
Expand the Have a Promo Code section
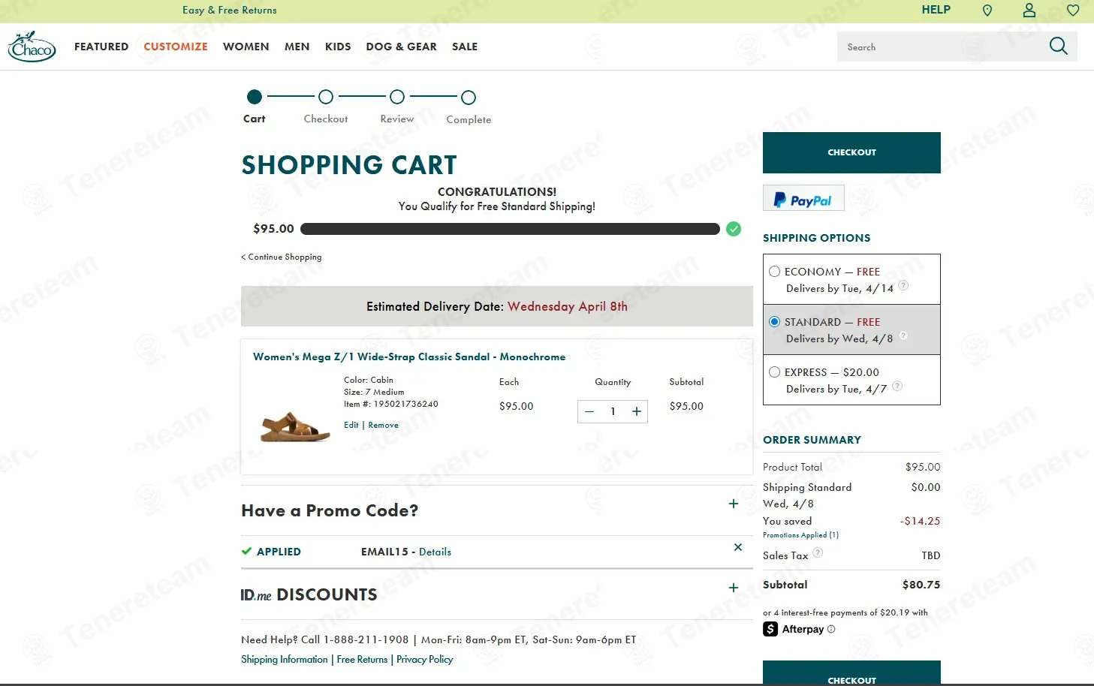tap(734, 504)
